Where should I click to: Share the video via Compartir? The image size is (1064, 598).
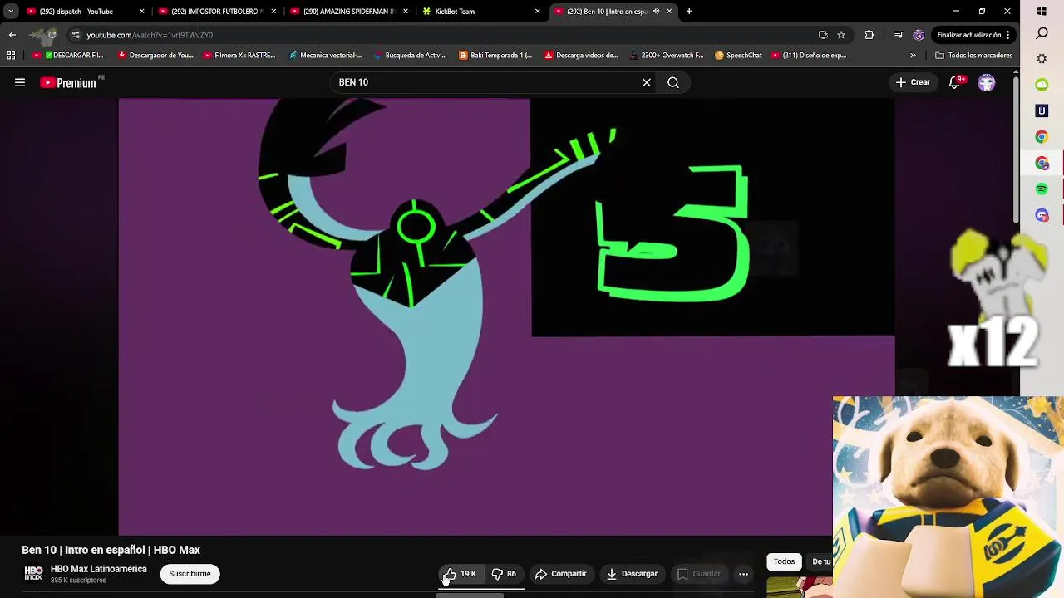coord(561,574)
